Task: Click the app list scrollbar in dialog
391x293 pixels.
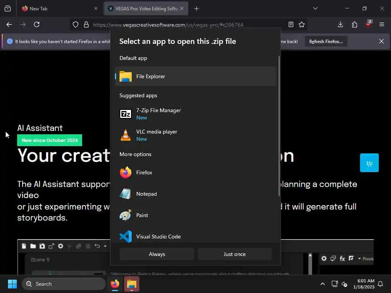Action: pos(279,126)
